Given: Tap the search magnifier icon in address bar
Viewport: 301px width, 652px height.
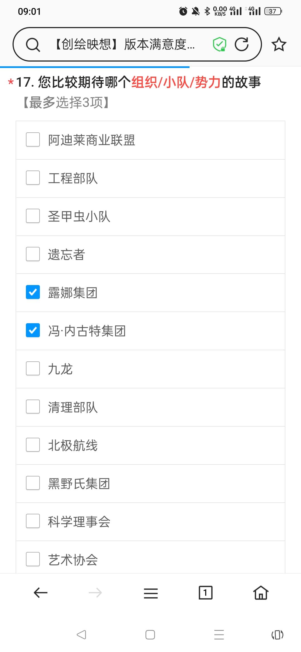Looking at the screenshot, I should 33,45.
